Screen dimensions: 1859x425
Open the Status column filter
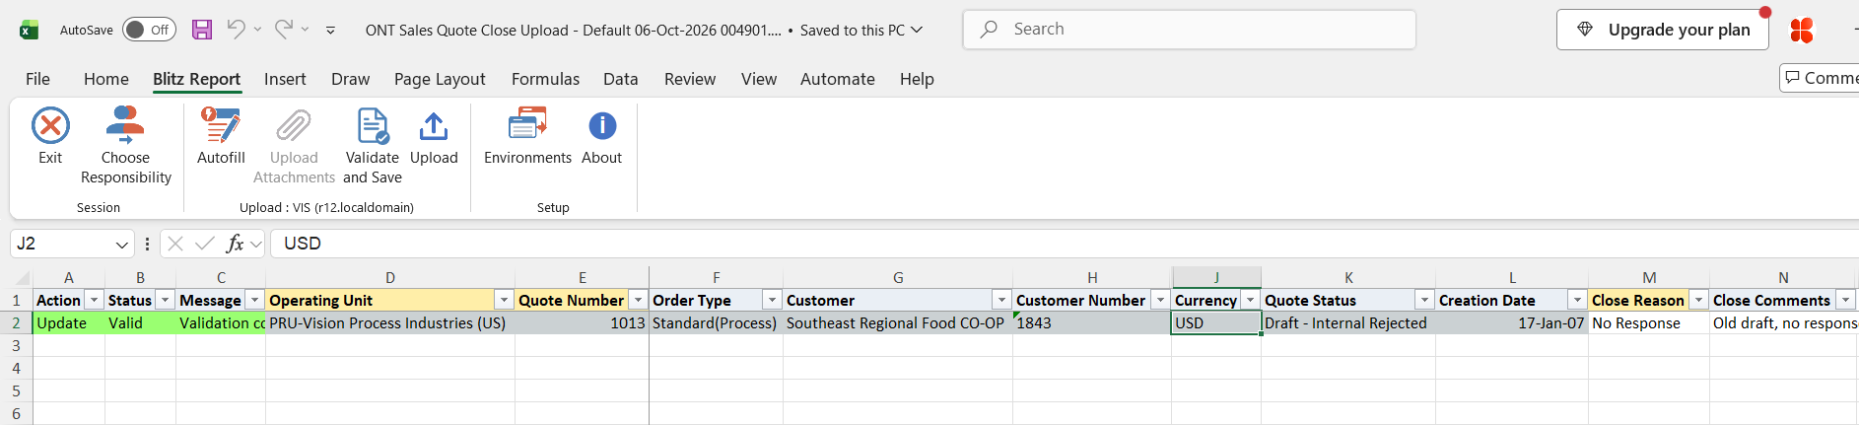(x=166, y=300)
